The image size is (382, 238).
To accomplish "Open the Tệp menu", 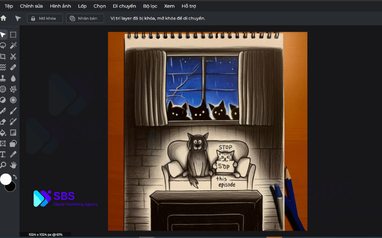I will click(x=9, y=6).
